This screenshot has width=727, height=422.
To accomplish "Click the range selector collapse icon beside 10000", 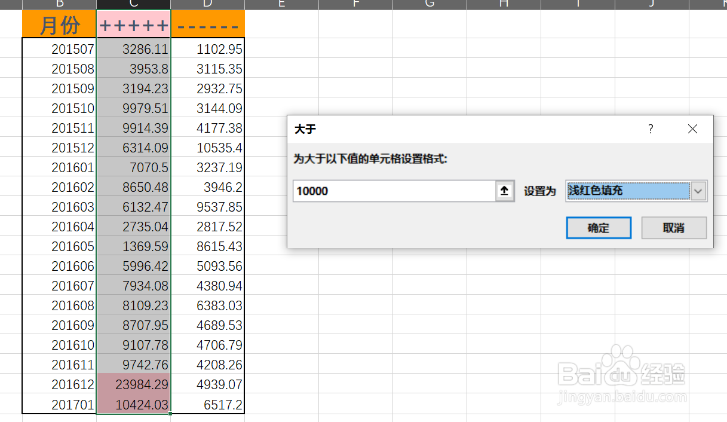I will coord(504,191).
